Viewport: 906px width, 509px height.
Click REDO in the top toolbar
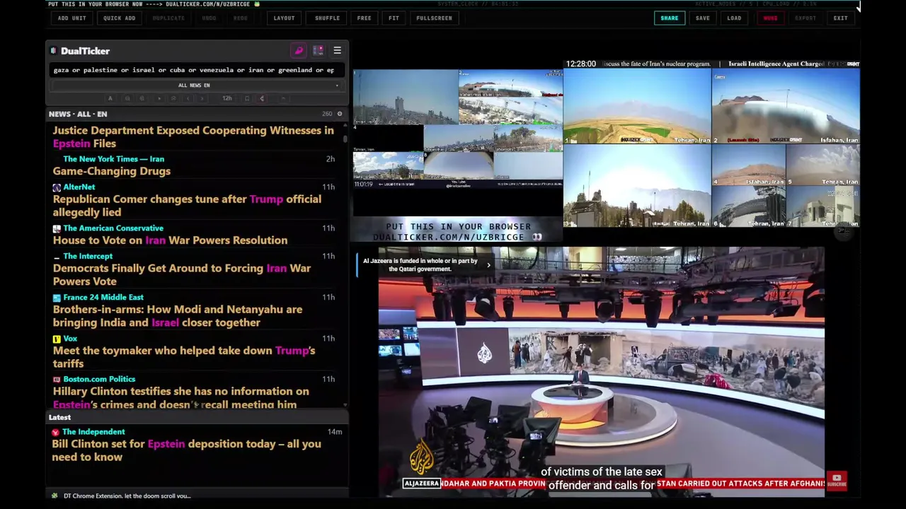tap(241, 18)
